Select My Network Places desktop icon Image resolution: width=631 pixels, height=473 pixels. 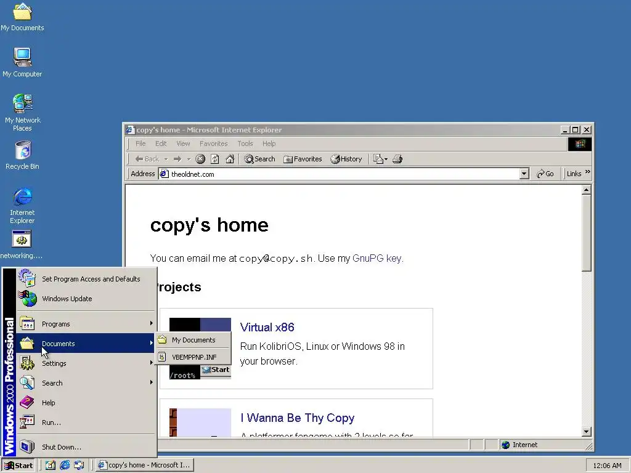[x=23, y=112]
